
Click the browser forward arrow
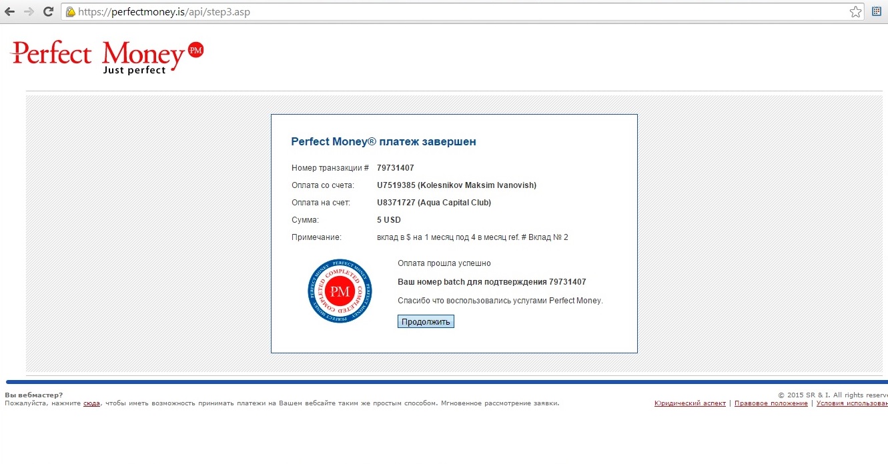click(x=29, y=12)
